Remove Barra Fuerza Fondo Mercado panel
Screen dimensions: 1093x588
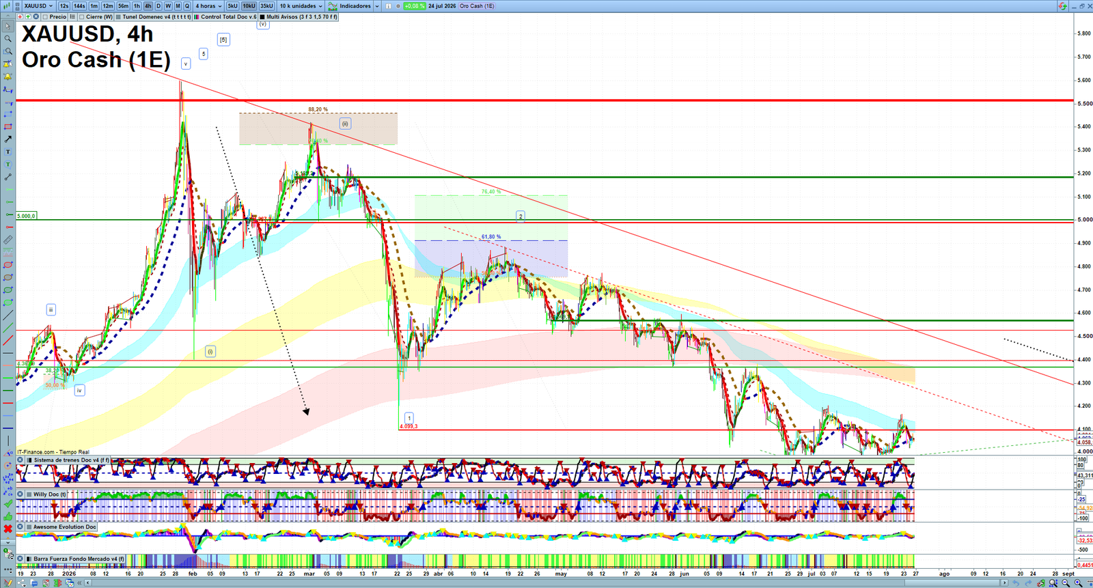20,559
